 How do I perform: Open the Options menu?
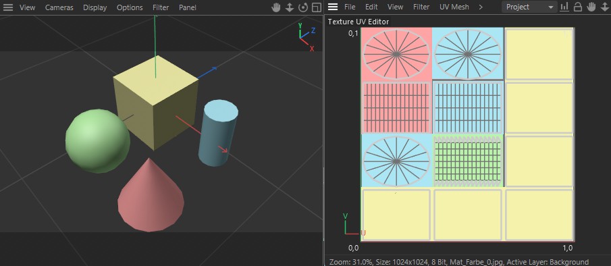pyautogui.click(x=130, y=7)
